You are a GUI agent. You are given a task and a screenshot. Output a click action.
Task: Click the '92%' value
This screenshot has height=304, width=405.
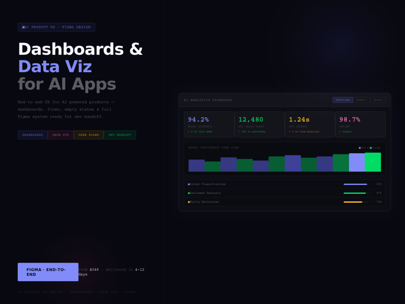coord(379,184)
